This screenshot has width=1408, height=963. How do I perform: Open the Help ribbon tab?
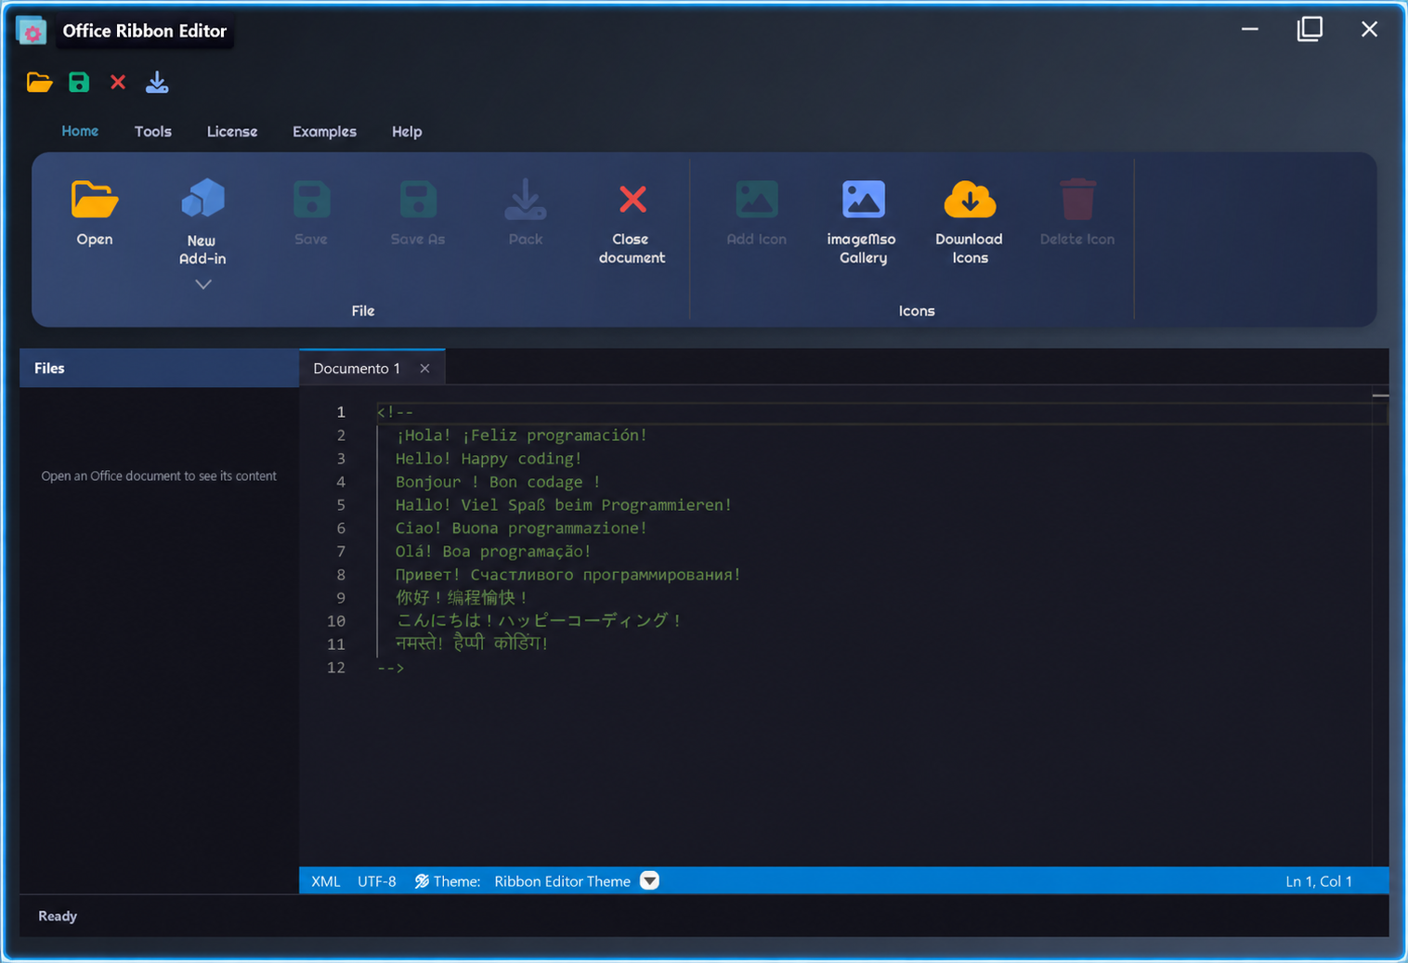click(407, 132)
